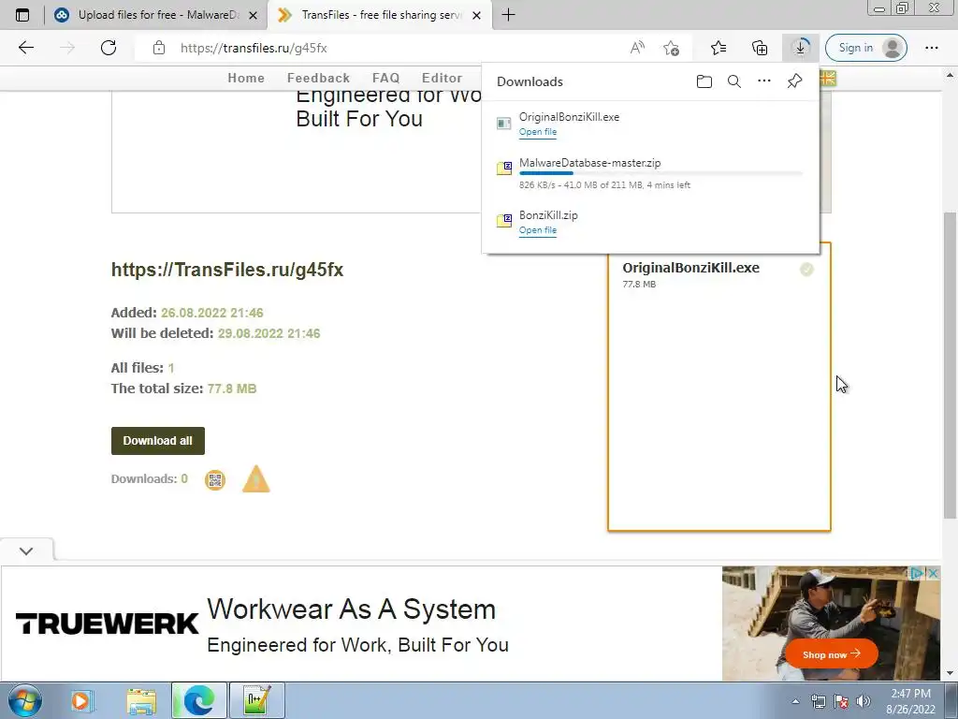
Task: Activate the Read aloud icon
Action: (637, 48)
